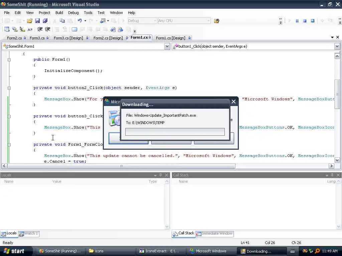Click the Undo arrow icon
Screen dimensions: 342x256
coord(79,21)
